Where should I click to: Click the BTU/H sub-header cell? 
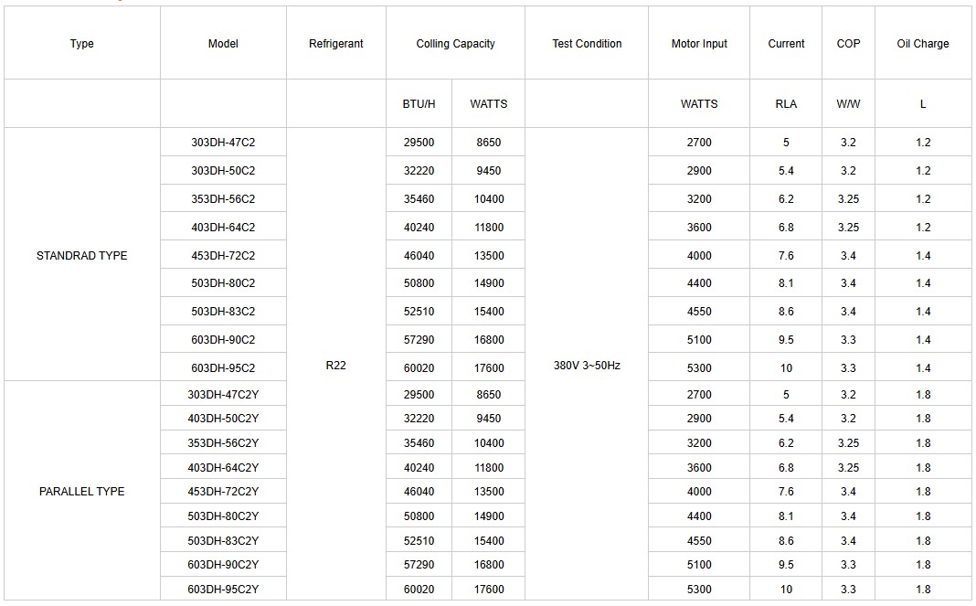[x=419, y=104]
